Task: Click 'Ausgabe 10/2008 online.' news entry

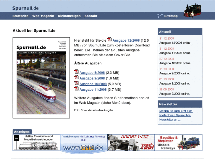Action: 175,63
